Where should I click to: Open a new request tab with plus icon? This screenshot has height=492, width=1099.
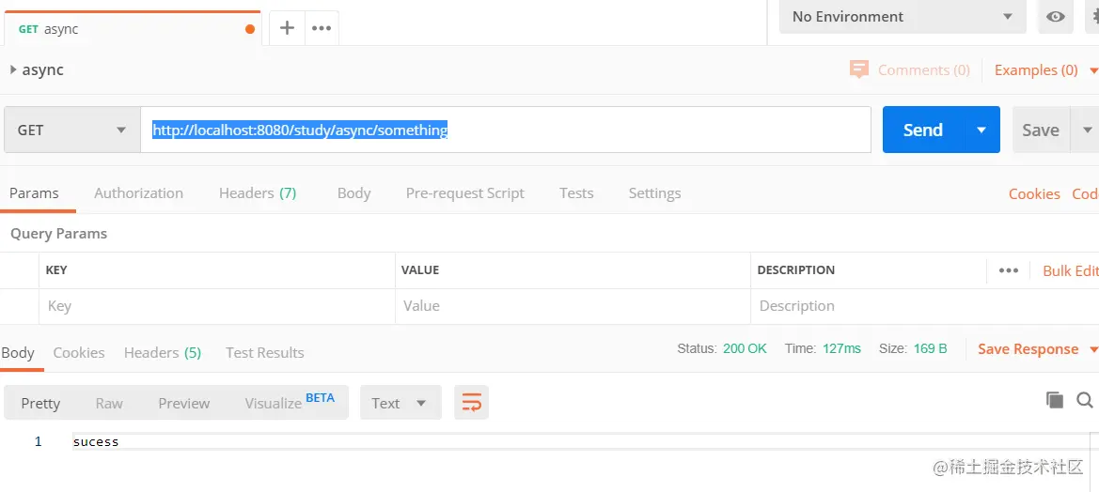tap(287, 28)
